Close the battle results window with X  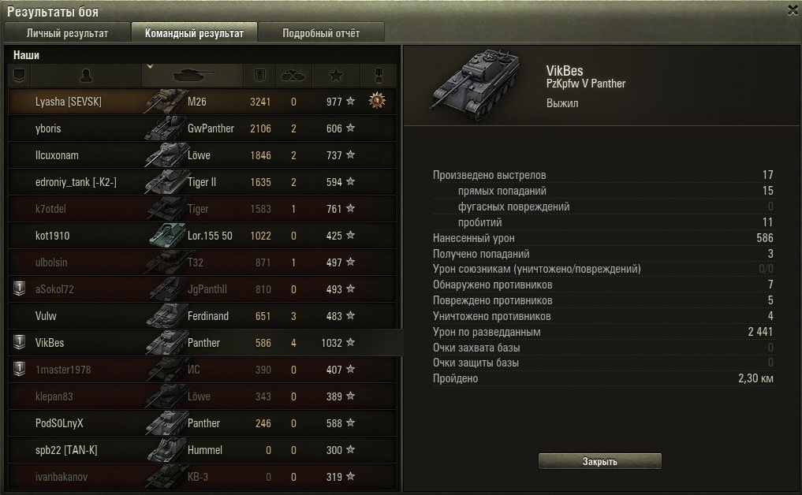coord(793,10)
